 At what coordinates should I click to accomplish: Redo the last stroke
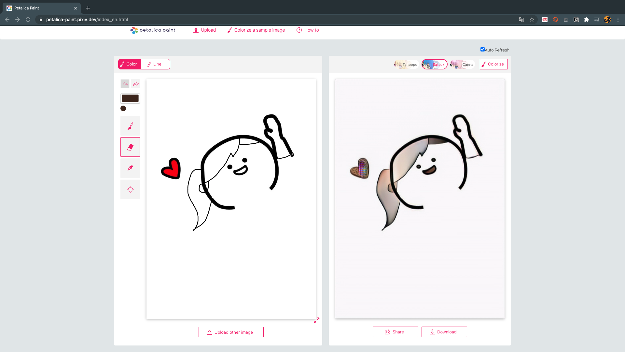136,84
